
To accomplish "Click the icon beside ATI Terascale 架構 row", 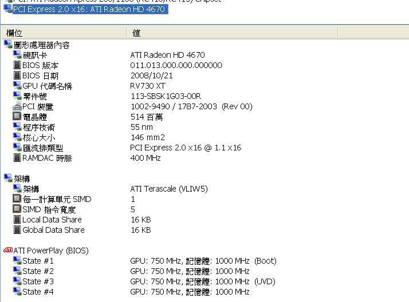I will 17,189.
